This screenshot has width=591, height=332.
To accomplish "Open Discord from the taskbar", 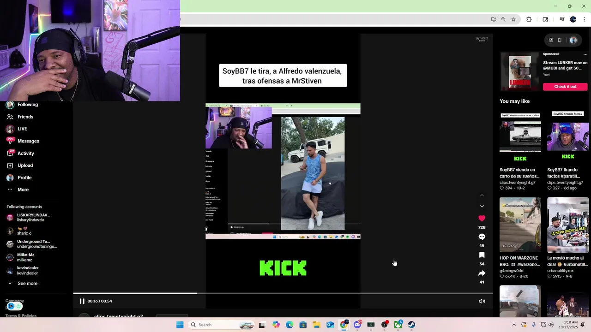I will point(357,325).
